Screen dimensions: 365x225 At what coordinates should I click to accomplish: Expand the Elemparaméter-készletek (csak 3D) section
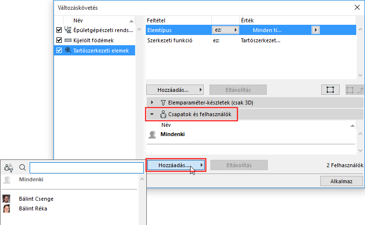152,103
